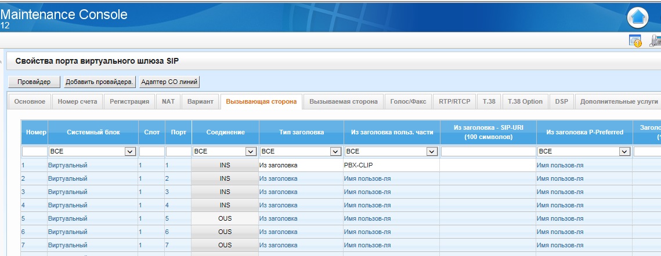Click P-Preferred Имя пользов-ля in row 1
The height and width of the screenshot is (256, 661).
click(x=584, y=166)
